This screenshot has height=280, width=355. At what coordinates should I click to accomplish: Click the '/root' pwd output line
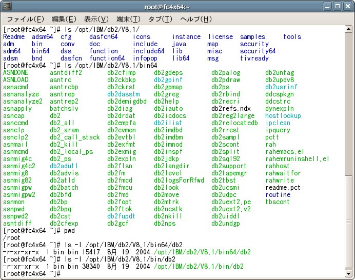12,238
